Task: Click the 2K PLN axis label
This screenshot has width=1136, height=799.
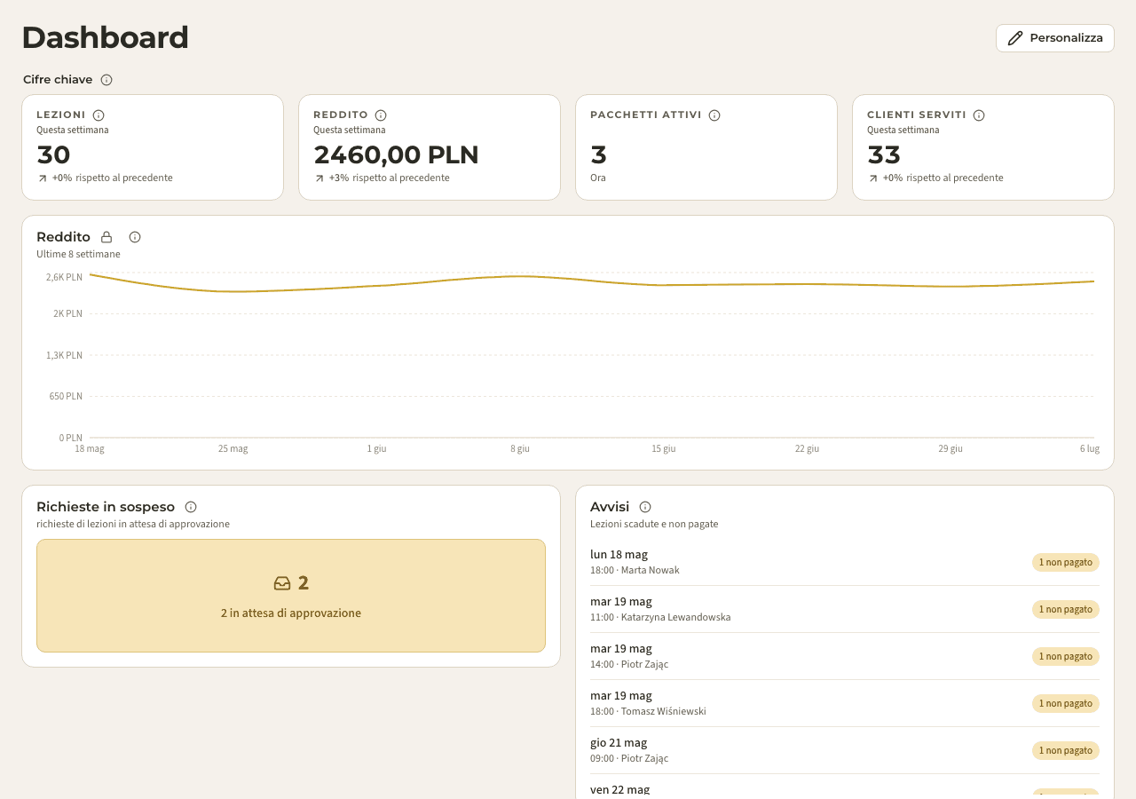Action: point(67,313)
